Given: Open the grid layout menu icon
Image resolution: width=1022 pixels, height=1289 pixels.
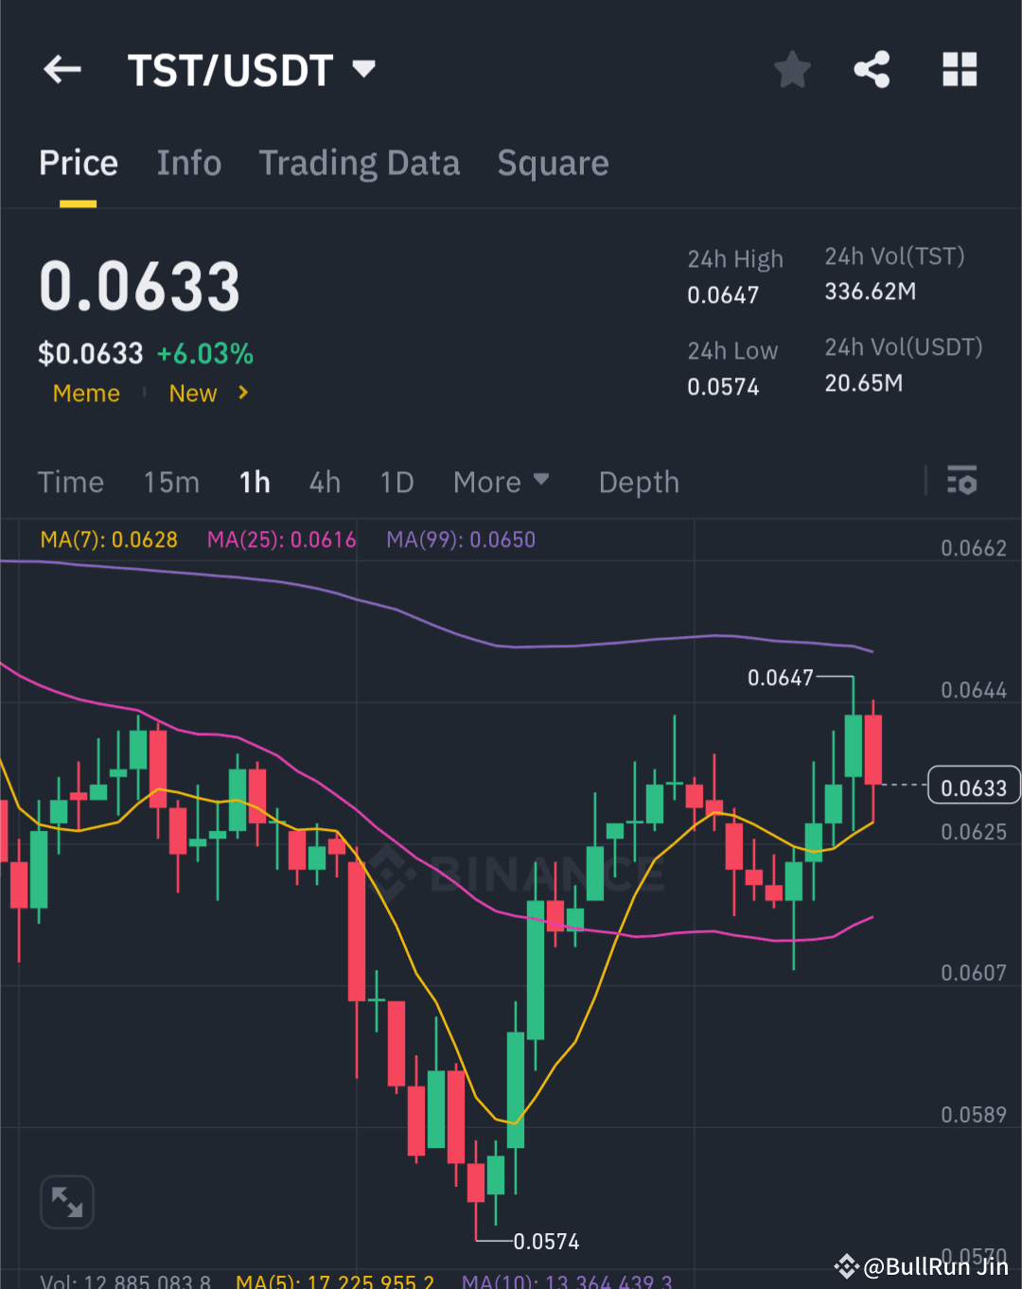Looking at the screenshot, I should pos(960,69).
